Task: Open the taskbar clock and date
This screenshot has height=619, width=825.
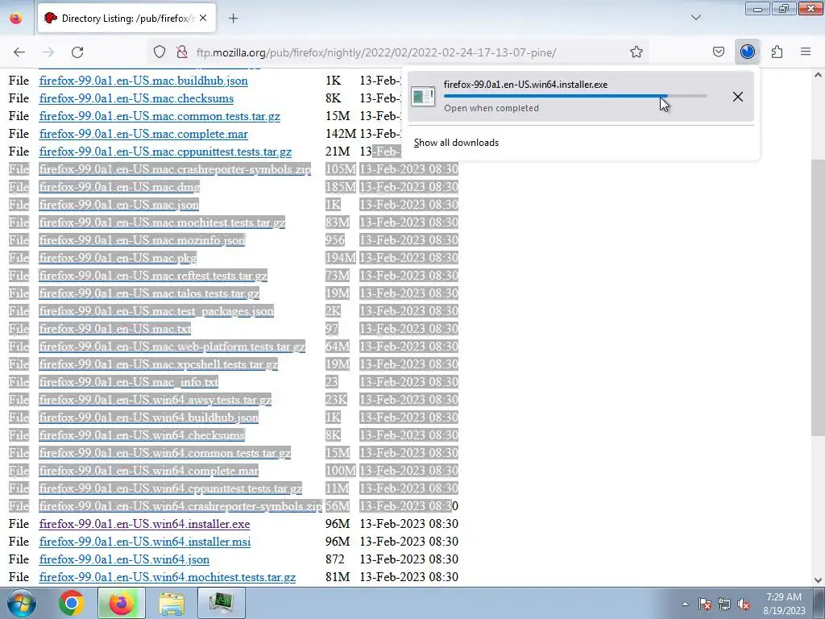Action: point(784,604)
